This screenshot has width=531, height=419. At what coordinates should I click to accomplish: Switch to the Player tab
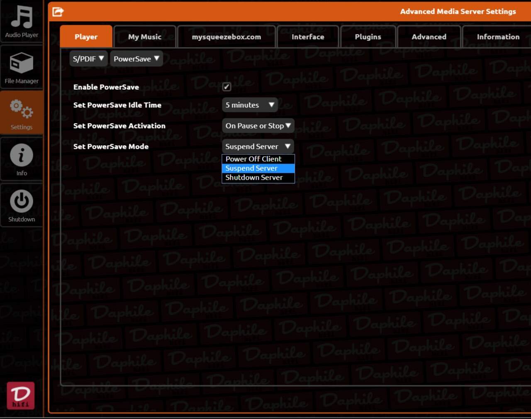86,37
